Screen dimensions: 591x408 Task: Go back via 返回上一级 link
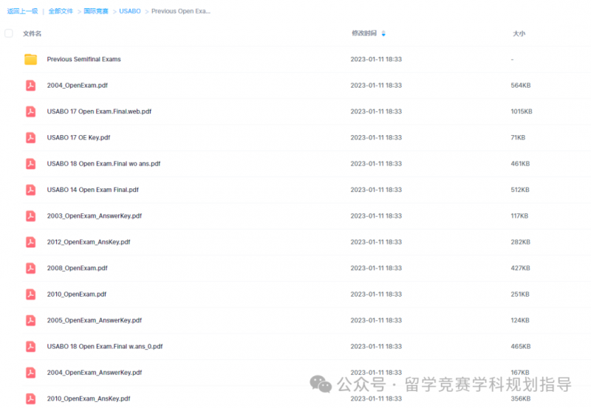click(23, 11)
